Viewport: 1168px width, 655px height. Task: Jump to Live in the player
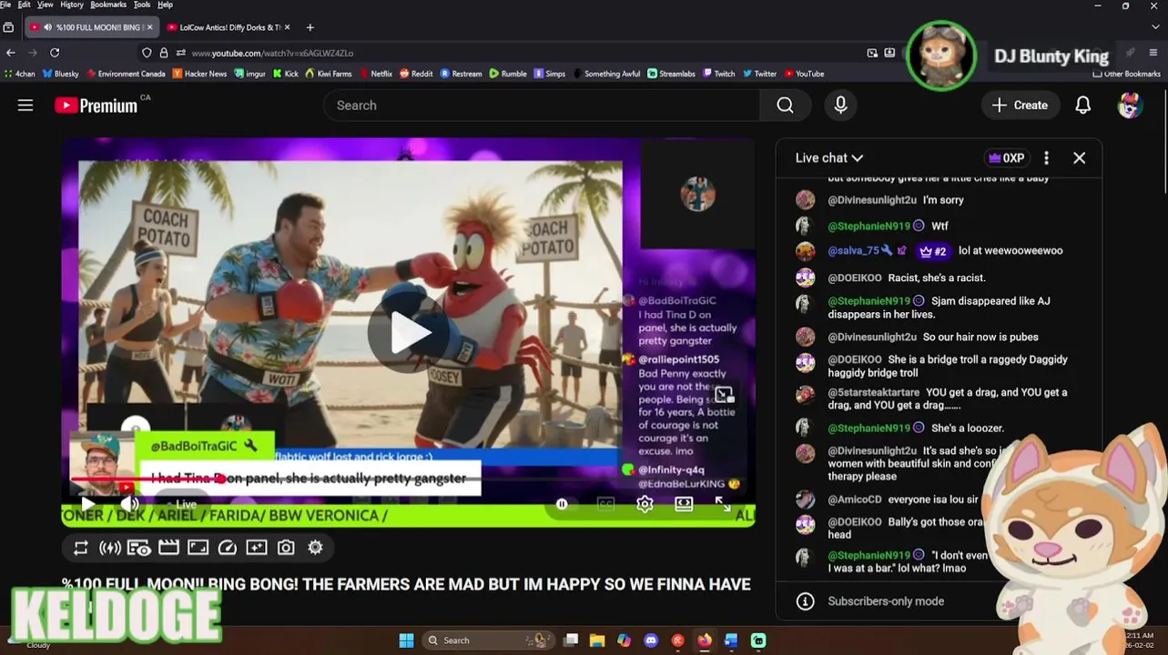click(x=185, y=504)
